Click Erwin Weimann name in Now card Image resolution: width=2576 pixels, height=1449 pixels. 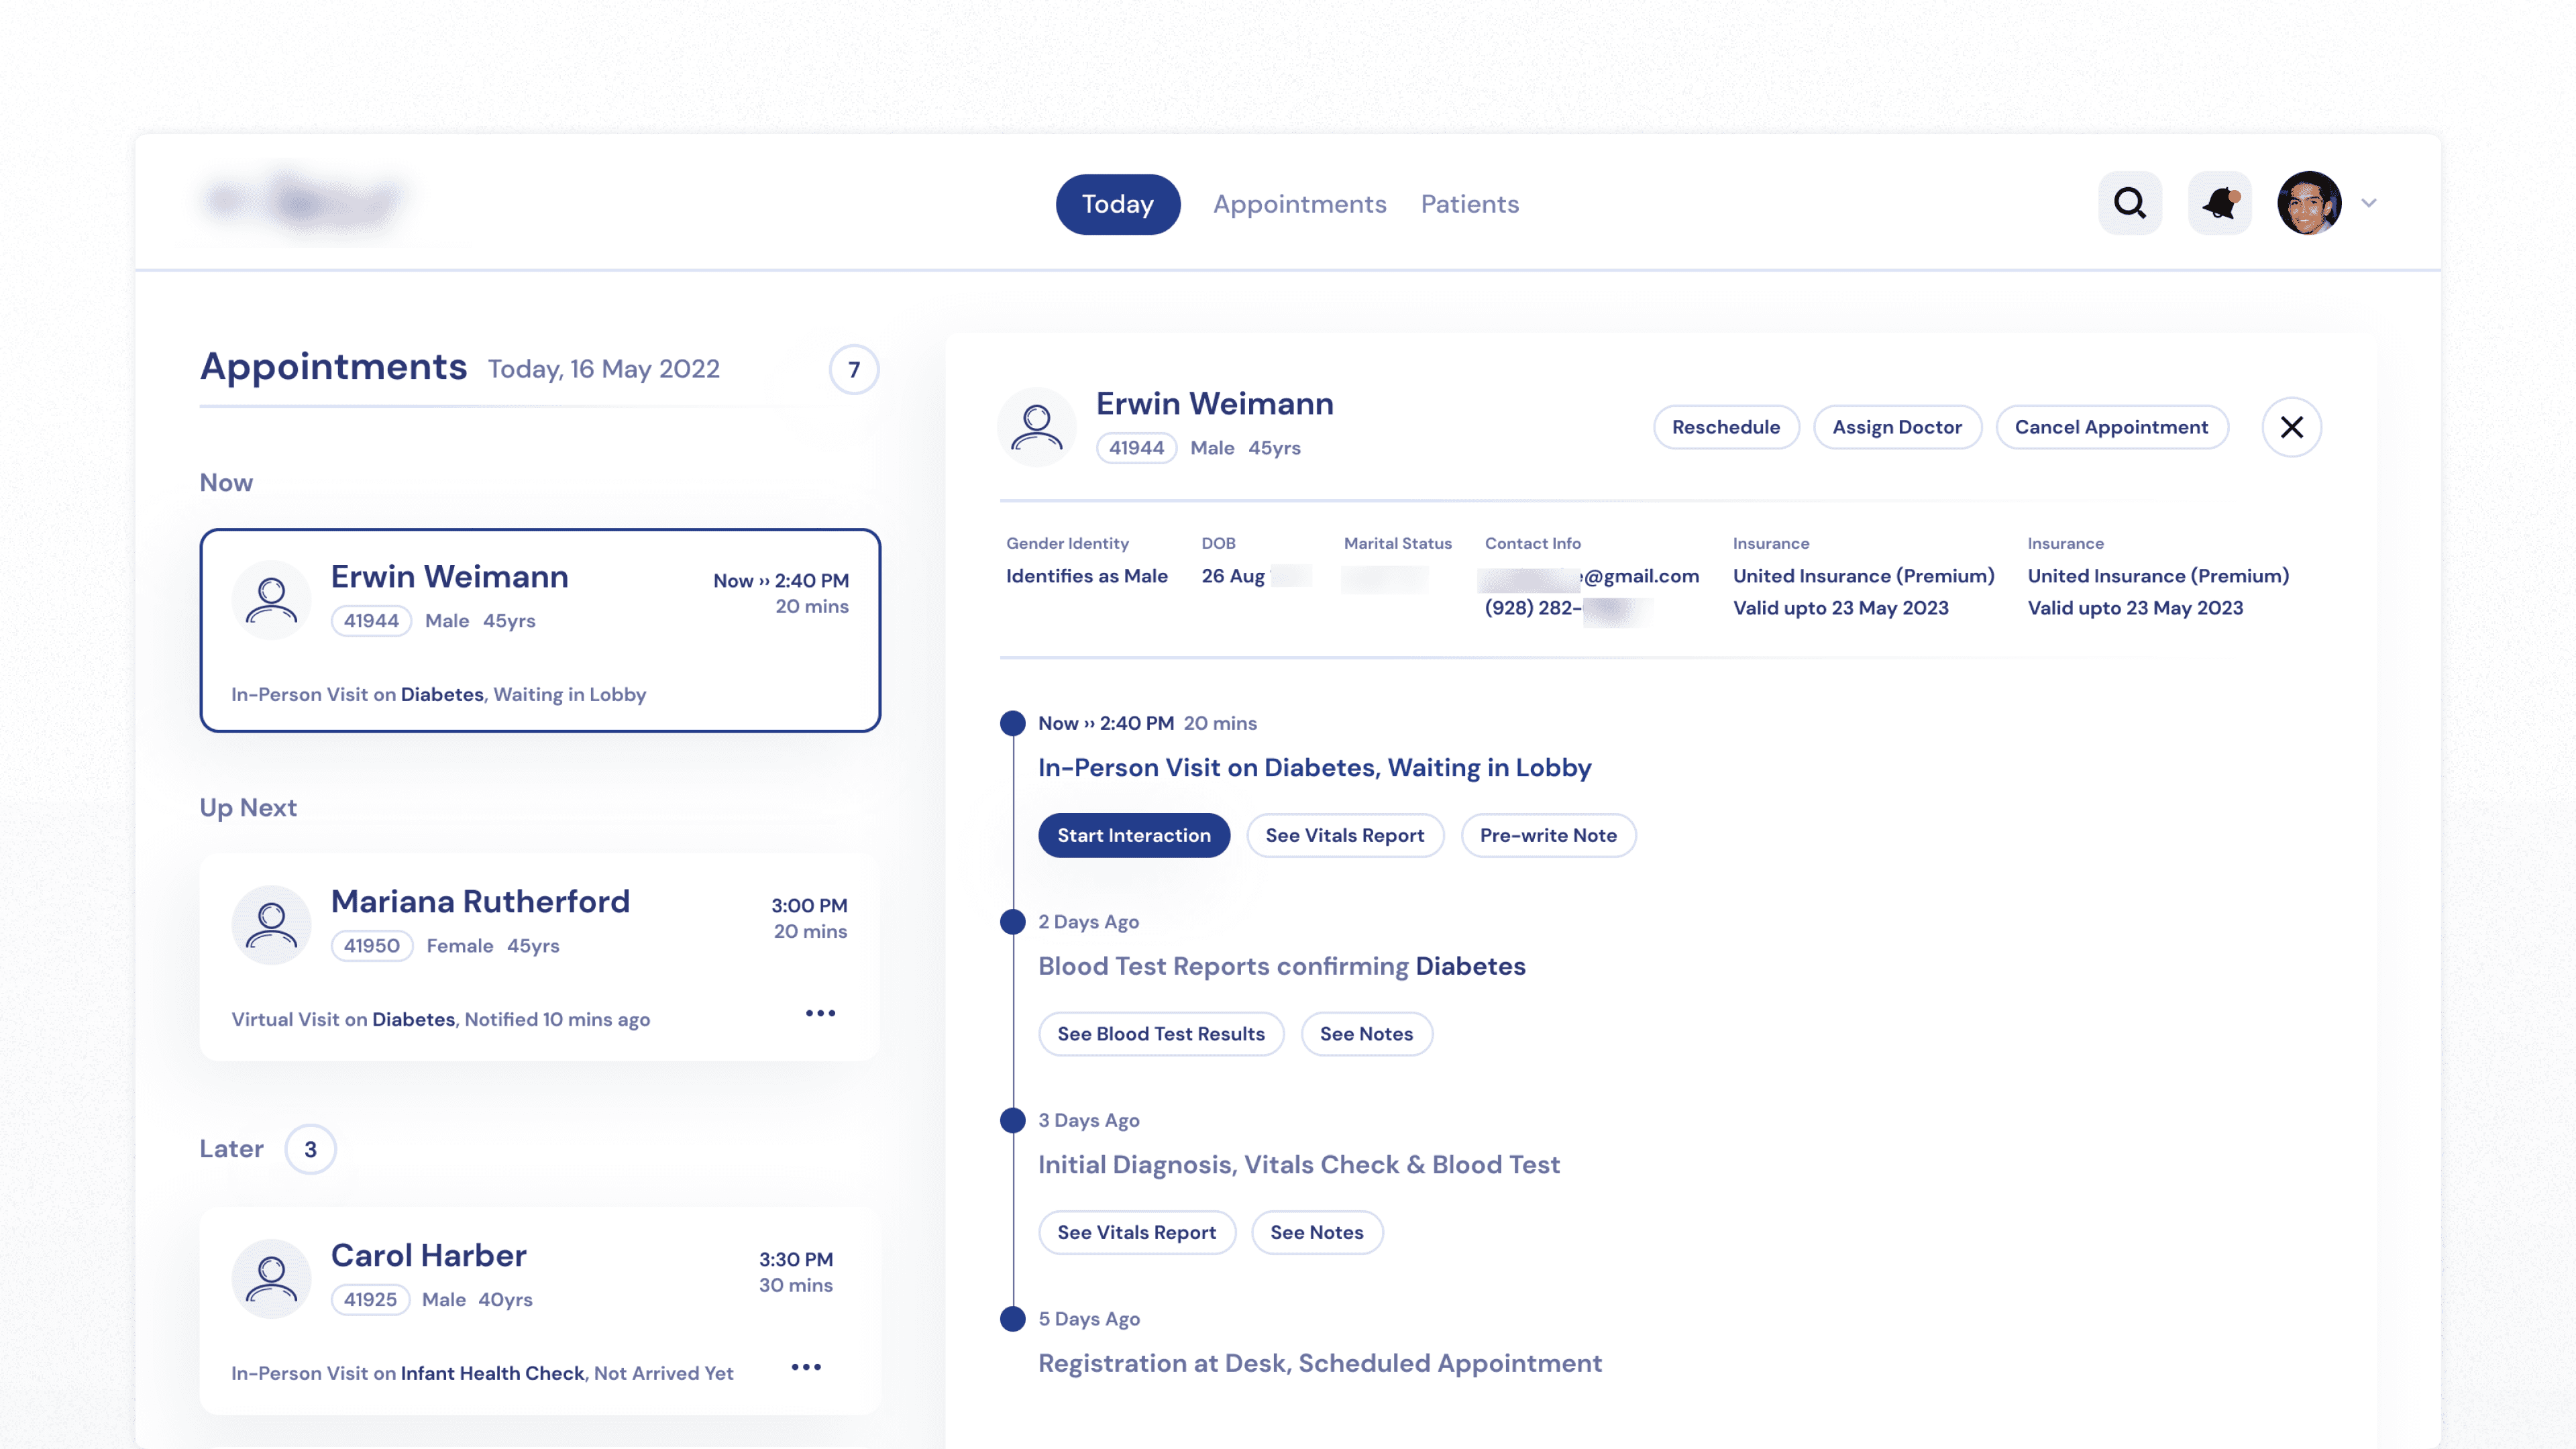(x=449, y=576)
